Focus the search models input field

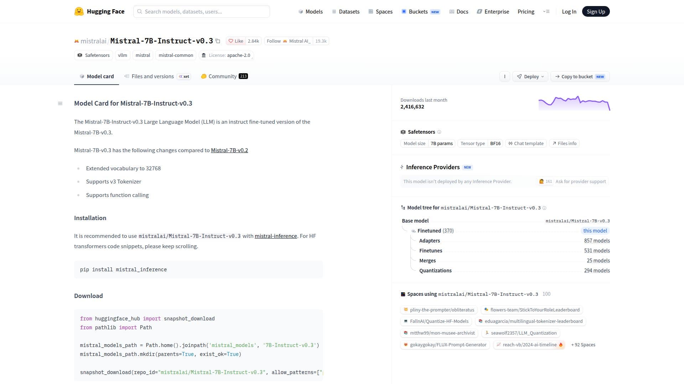202,11
